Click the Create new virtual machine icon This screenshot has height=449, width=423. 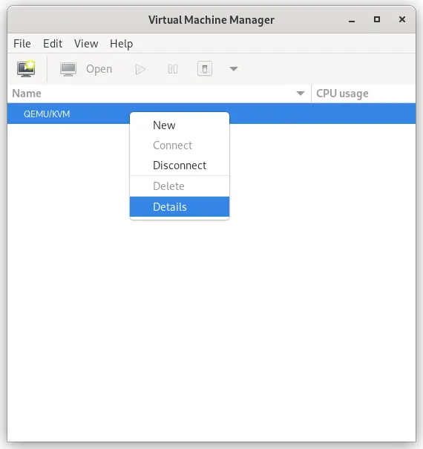click(x=26, y=69)
